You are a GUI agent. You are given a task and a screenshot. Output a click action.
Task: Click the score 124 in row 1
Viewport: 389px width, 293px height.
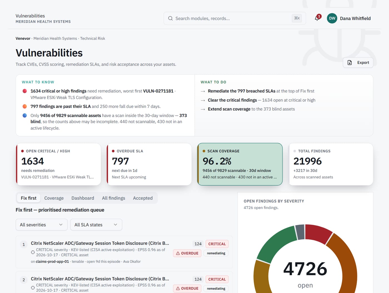(x=198, y=244)
